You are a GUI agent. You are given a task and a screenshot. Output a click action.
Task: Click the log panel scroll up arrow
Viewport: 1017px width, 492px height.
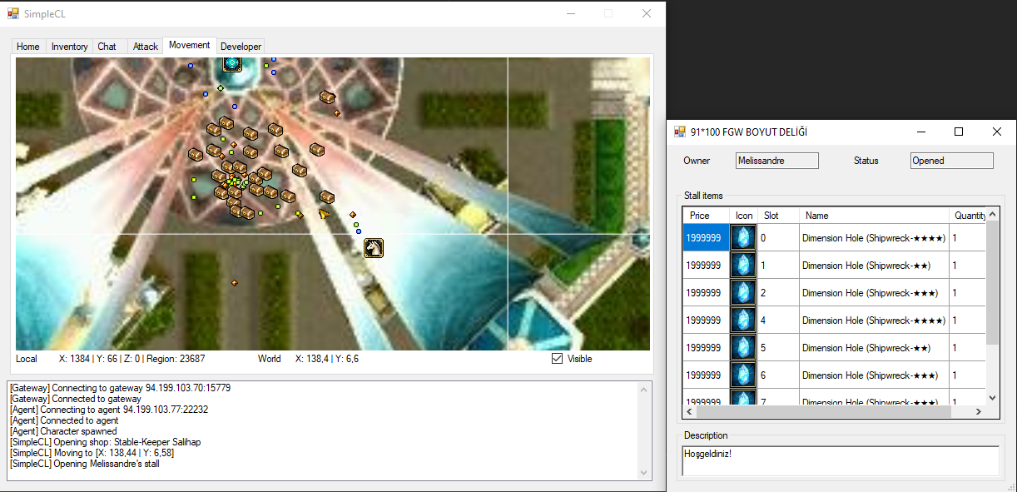tap(643, 389)
